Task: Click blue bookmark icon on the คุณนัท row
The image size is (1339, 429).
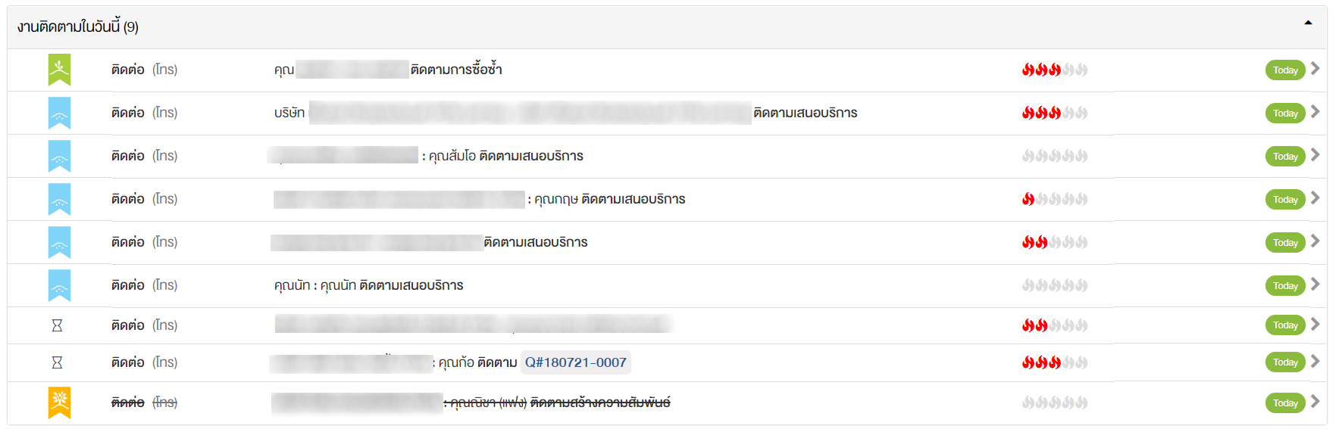Action: point(59,285)
